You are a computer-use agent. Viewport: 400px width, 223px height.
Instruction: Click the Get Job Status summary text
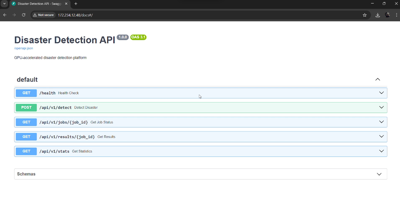coord(102,122)
